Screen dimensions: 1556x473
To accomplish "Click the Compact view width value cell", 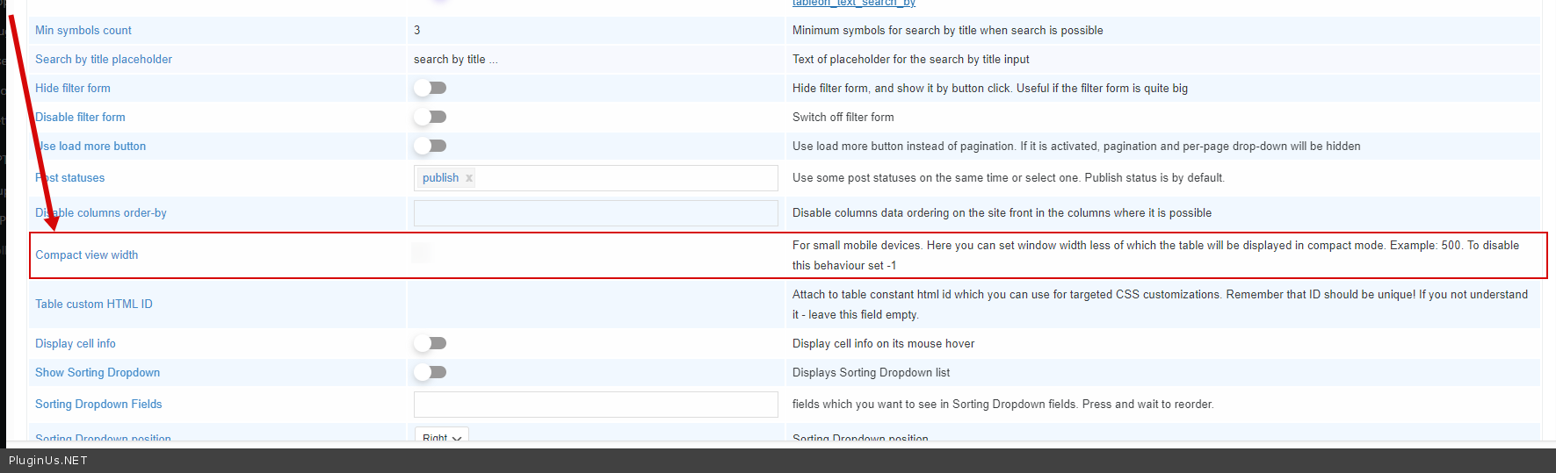I will (x=596, y=254).
